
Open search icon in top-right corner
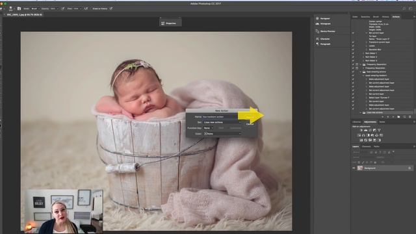(x=404, y=8)
